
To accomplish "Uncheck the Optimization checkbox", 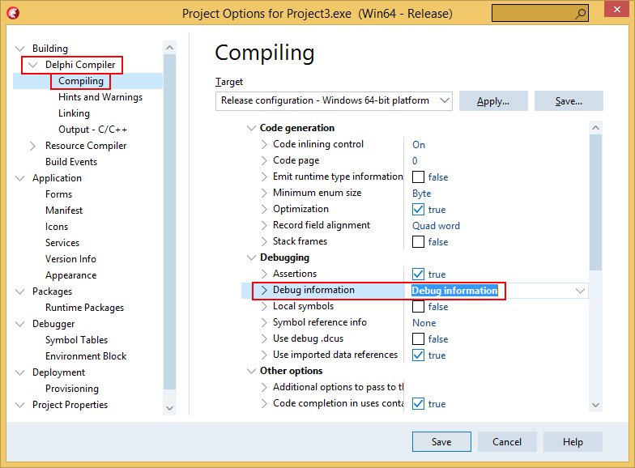I will (x=418, y=209).
